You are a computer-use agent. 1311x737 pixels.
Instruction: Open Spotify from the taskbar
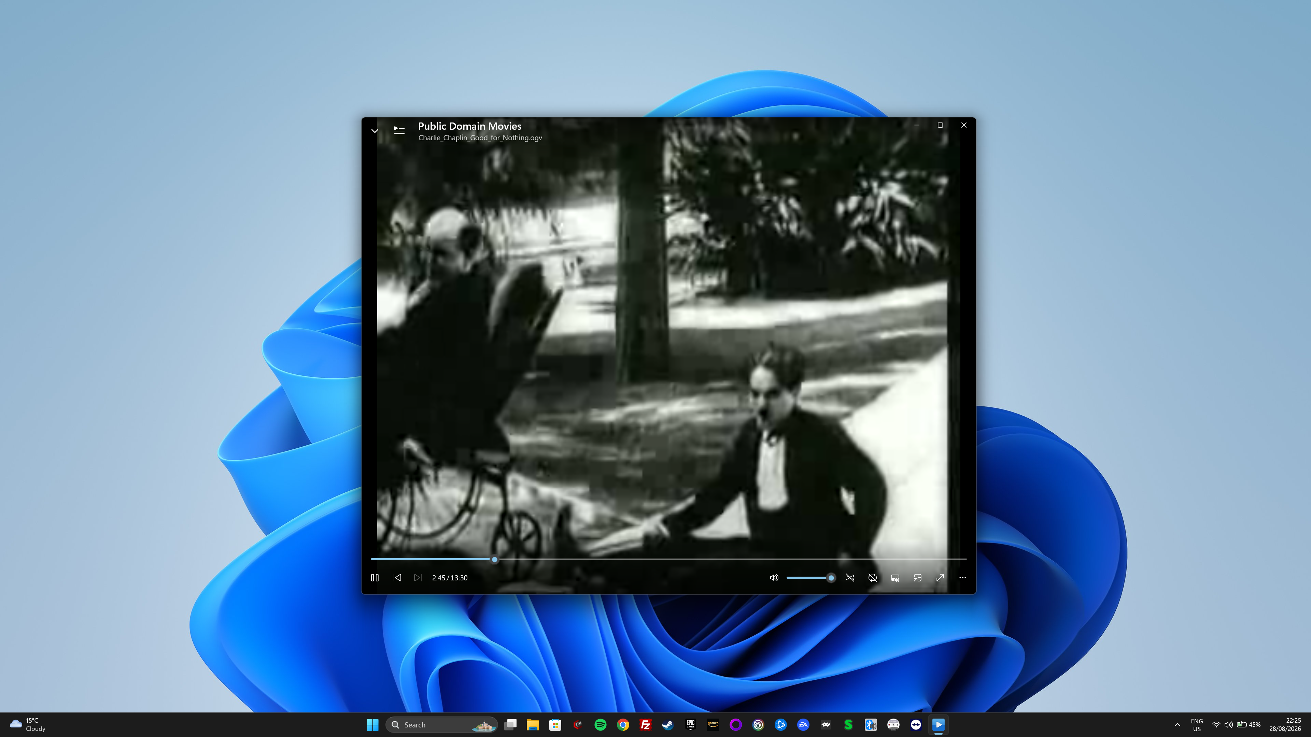pos(601,725)
